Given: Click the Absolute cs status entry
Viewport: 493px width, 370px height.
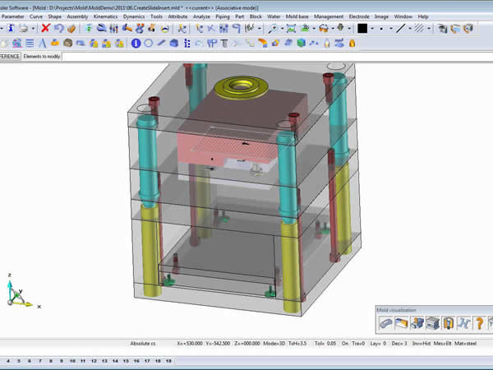Looking at the screenshot, I should [143, 344].
